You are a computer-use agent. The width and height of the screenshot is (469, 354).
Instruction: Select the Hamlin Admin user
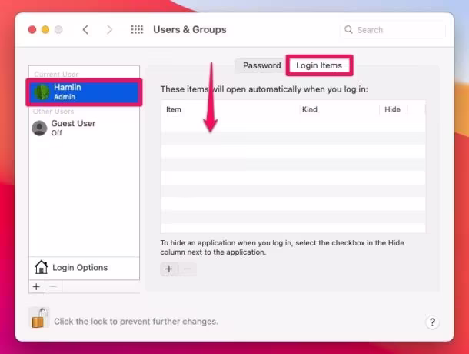pyautogui.click(x=84, y=92)
